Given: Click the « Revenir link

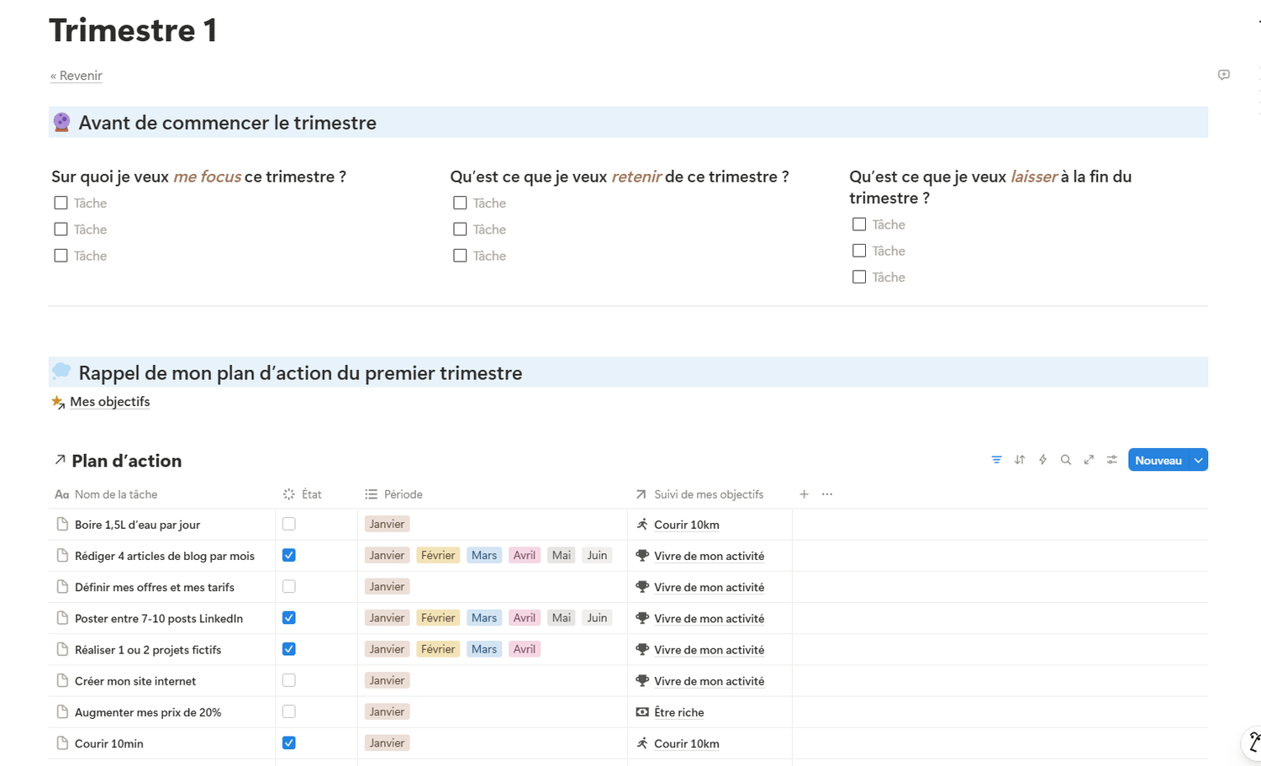Looking at the screenshot, I should (77, 76).
